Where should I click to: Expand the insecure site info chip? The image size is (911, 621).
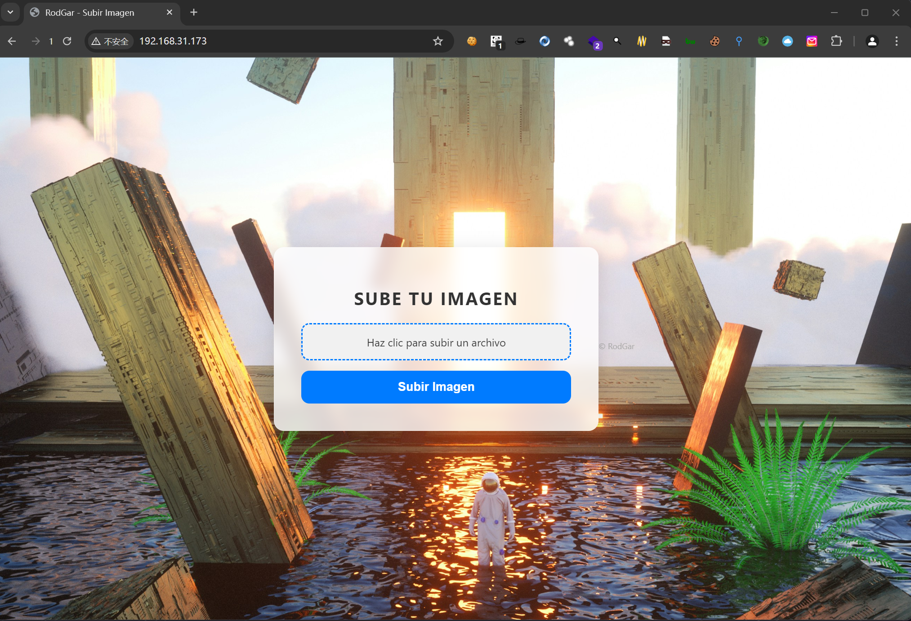pyautogui.click(x=110, y=41)
